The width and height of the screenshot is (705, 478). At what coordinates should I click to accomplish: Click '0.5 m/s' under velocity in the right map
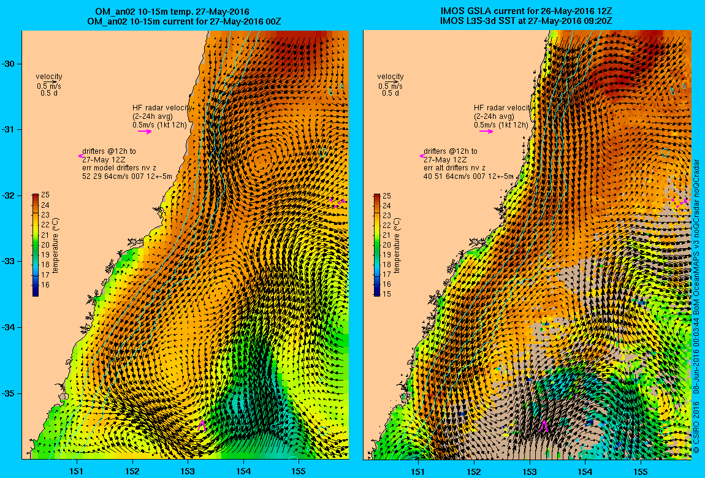[x=391, y=86]
